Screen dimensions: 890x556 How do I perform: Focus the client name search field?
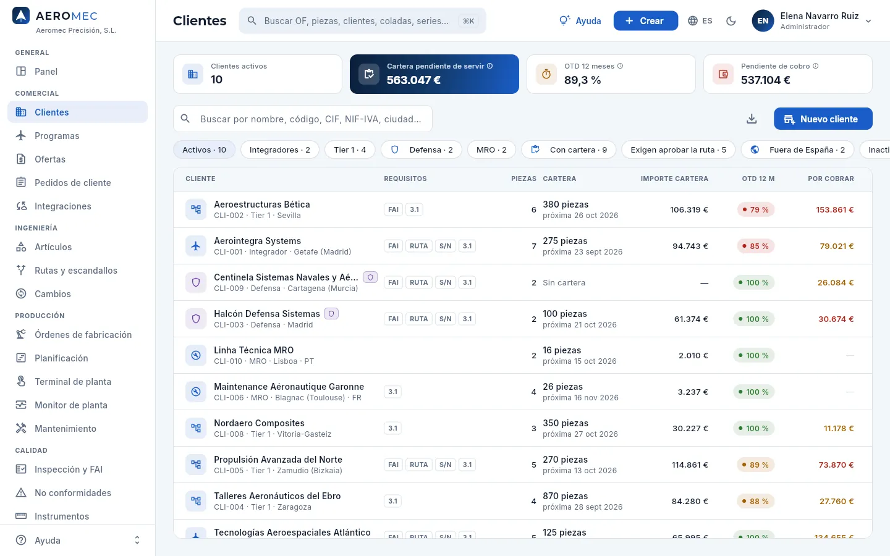[303, 119]
